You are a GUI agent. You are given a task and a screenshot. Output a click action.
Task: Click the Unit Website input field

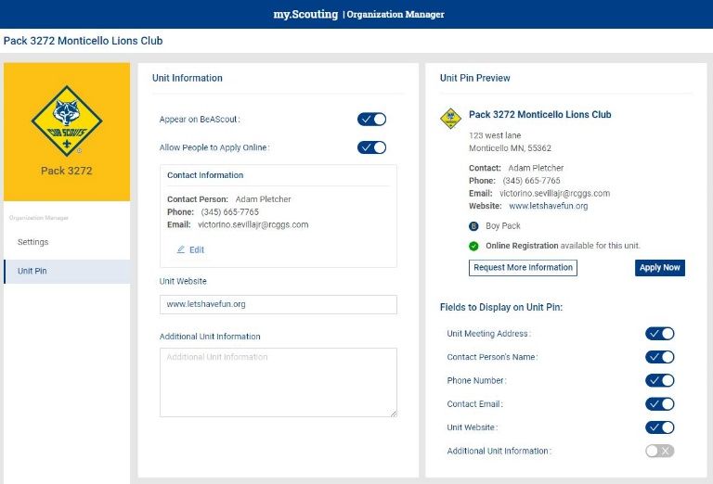[x=279, y=305]
